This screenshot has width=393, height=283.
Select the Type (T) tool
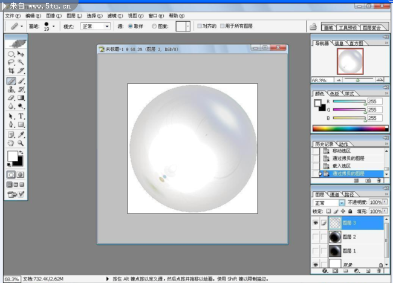click(x=21, y=116)
